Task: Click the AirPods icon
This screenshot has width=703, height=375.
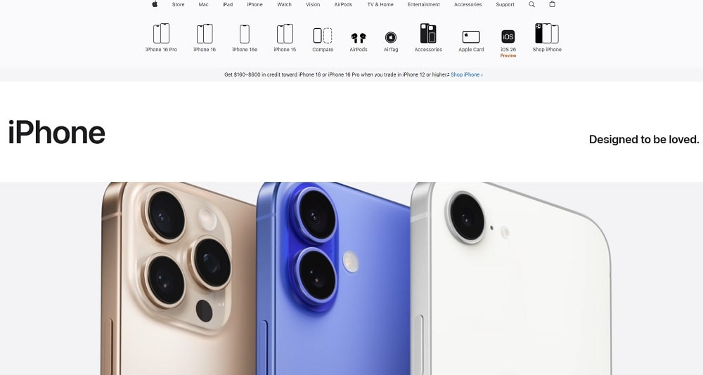Action: [359, 37]
